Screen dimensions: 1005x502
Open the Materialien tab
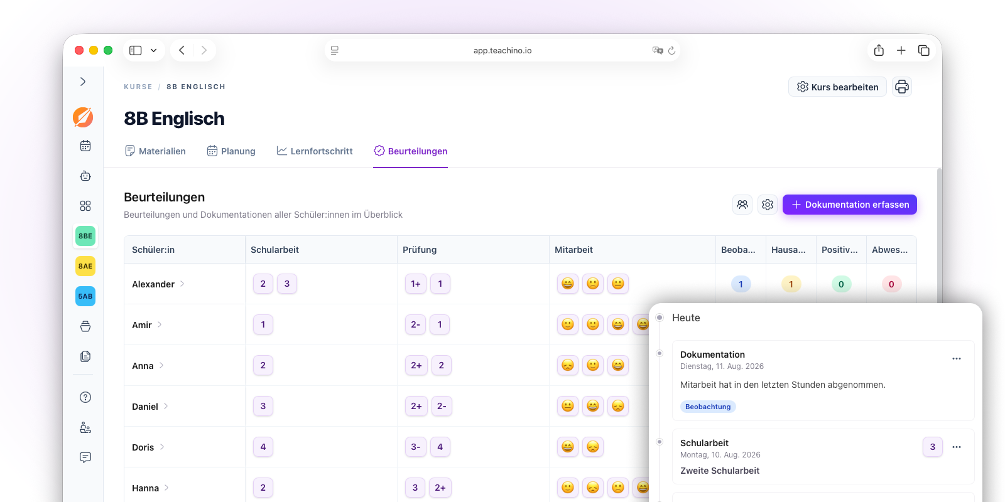pyautogui.click(x=155, y=151)
